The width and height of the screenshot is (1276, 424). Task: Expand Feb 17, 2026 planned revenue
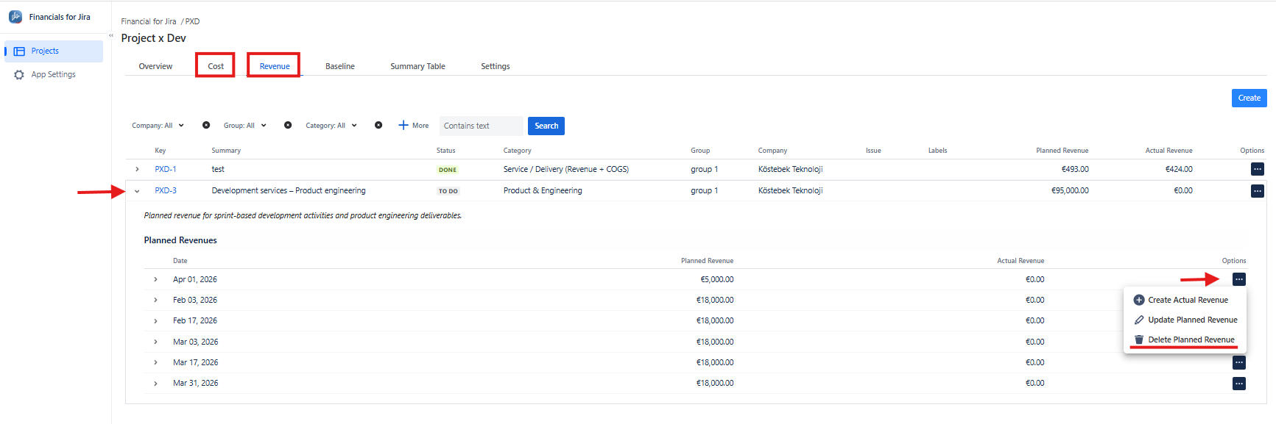click(x=155, y=321)
